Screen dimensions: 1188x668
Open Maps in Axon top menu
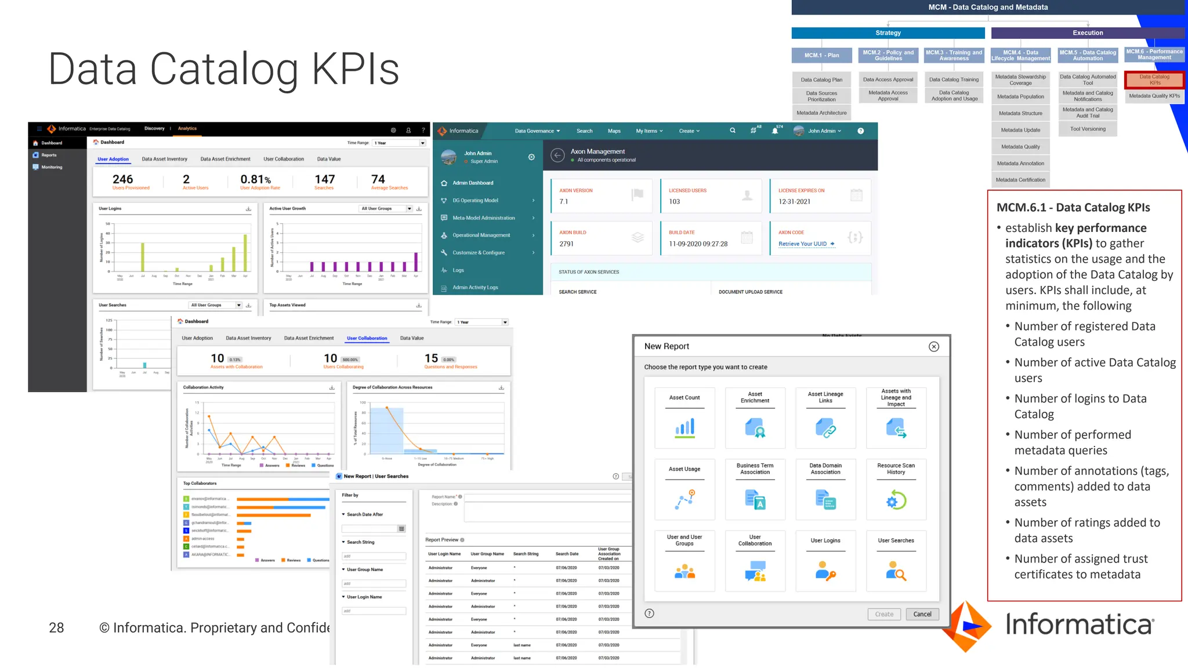(x=614, y=131)
